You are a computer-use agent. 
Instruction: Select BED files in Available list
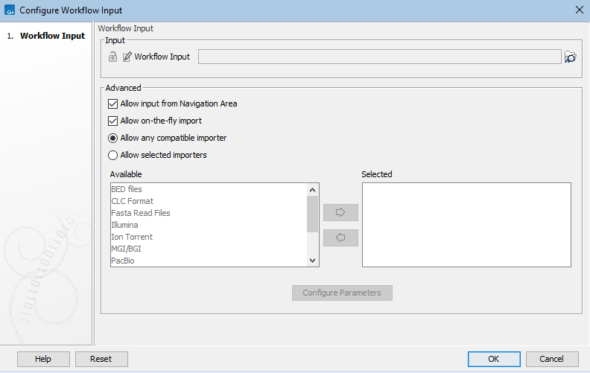(209, 189)
